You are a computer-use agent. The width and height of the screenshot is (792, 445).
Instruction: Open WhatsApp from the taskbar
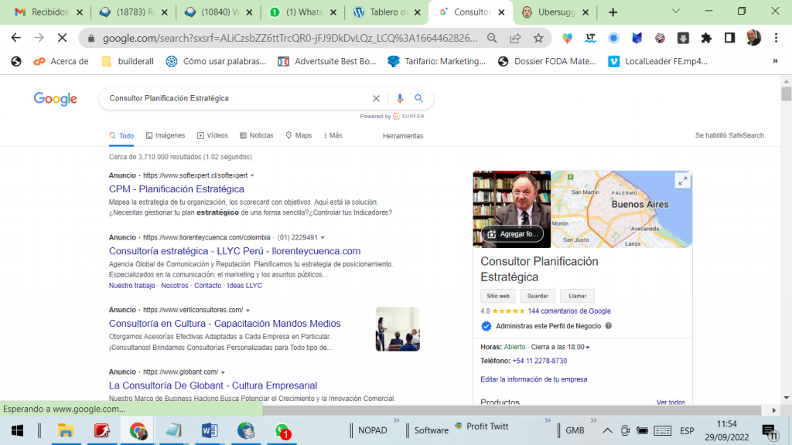tap(282, 430)
